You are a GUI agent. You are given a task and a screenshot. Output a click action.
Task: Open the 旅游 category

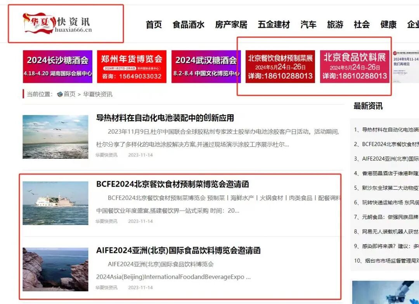335,24
